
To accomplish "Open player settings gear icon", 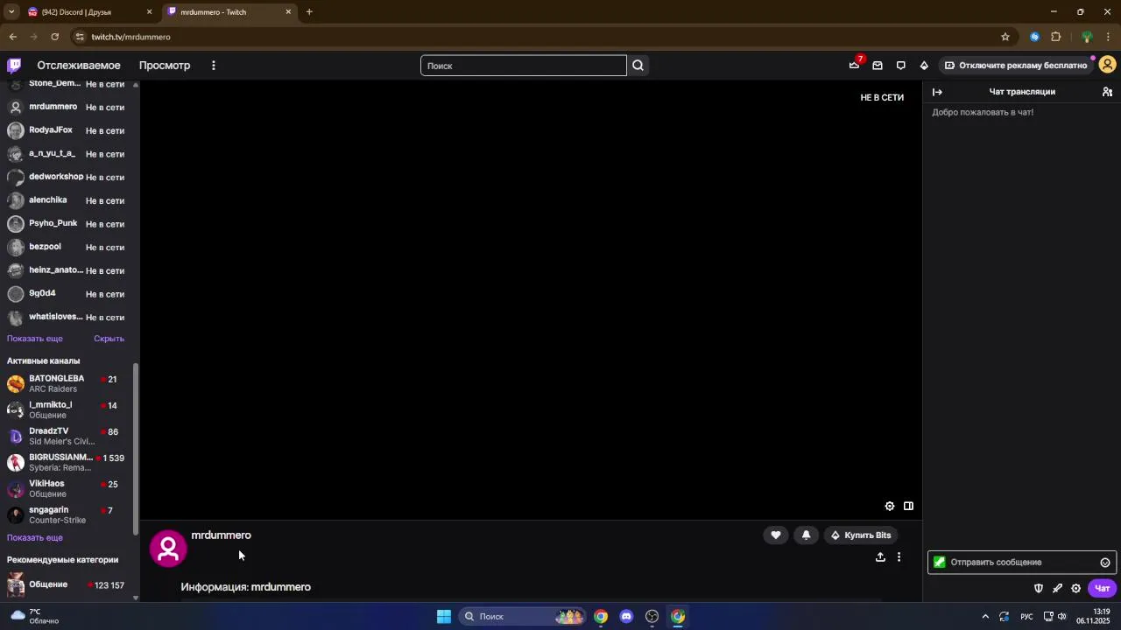I will coord(890,506).
